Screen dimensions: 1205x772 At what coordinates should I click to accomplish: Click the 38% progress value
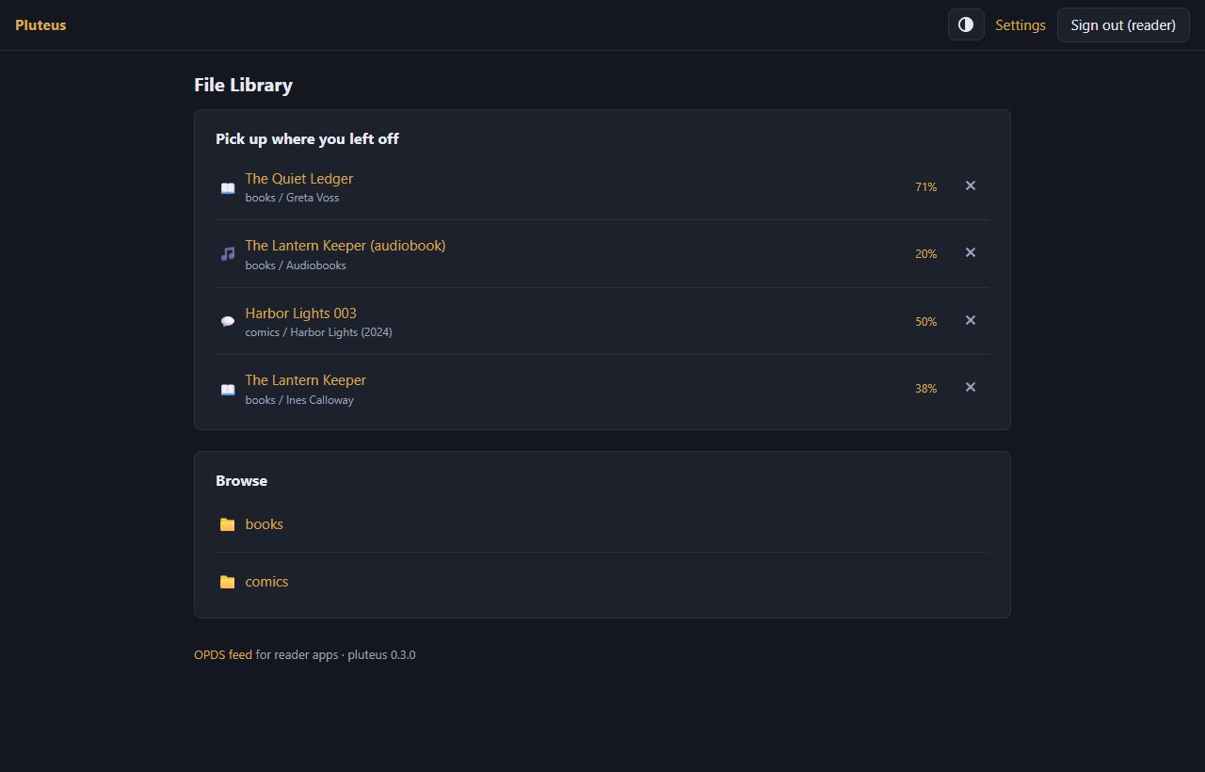pyautogui.click(x=926, y=389)
